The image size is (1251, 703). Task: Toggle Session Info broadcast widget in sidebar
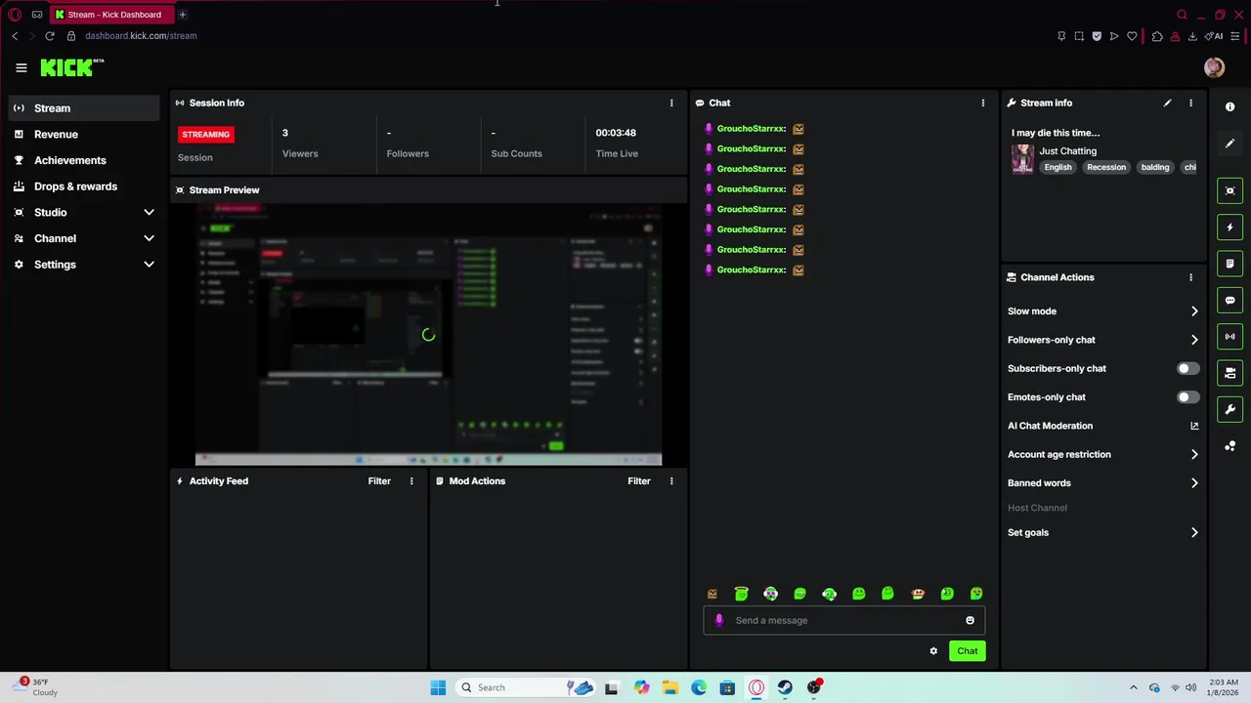(1230, 337)
